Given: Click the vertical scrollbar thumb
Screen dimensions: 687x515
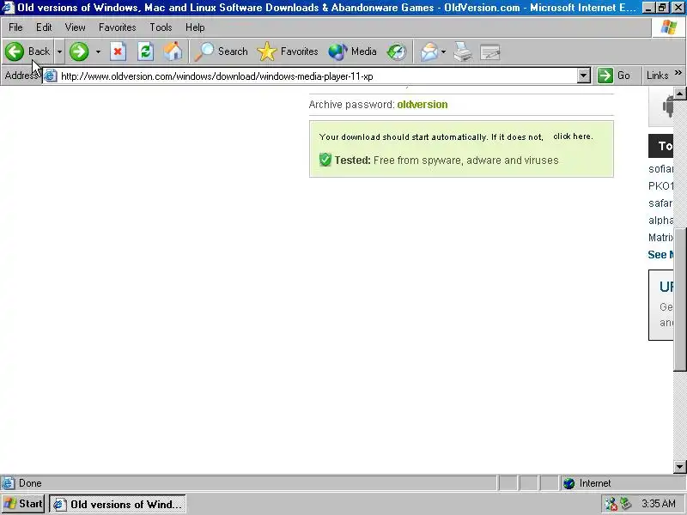Looking at the screenshot, I should click(680, 300).
